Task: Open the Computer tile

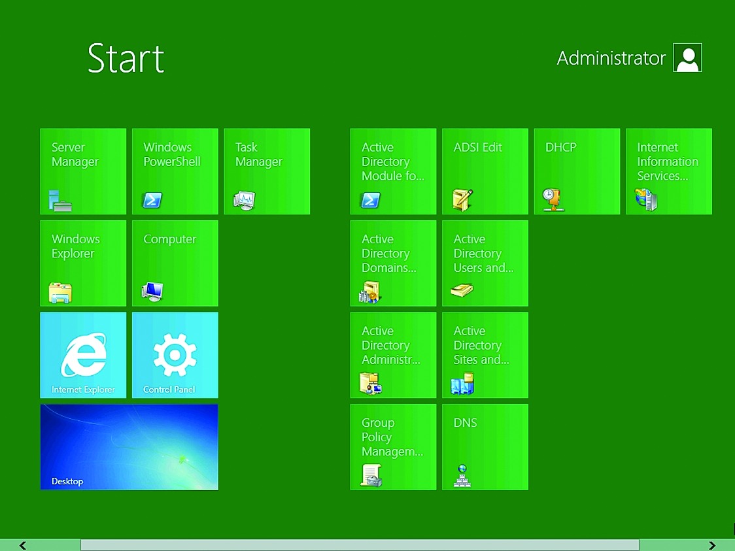Action: coord(175,263)
